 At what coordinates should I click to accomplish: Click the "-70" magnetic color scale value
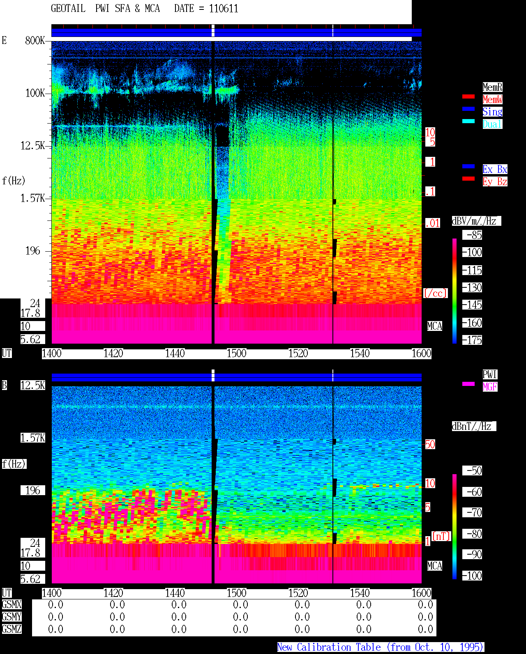coord(472,512)
